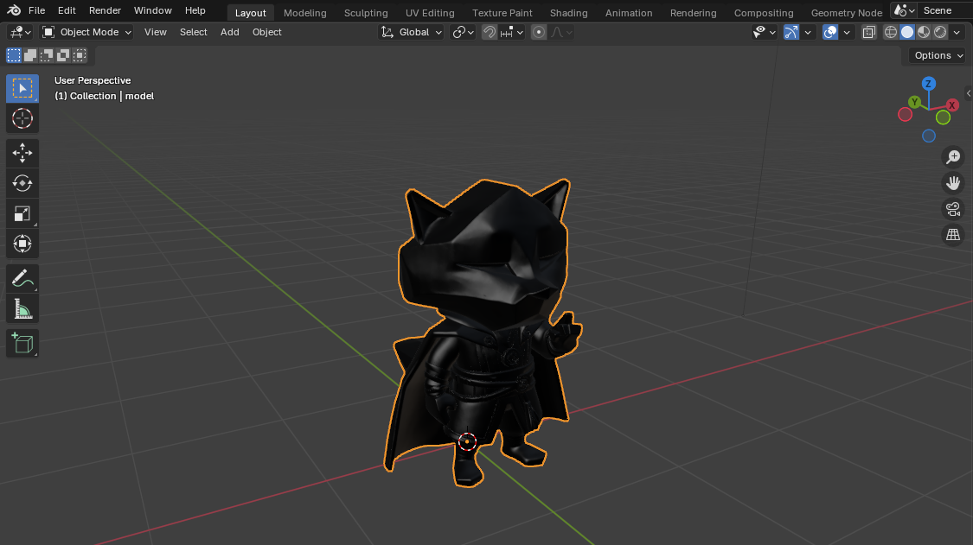
Task: Open the Render menu
Action: 105,10
